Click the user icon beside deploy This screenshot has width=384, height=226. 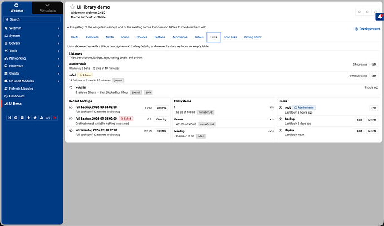(280, 130)
